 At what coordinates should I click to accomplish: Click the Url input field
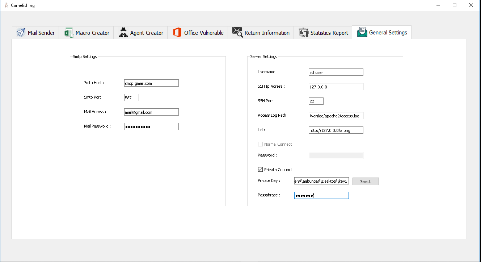(336, 130)
